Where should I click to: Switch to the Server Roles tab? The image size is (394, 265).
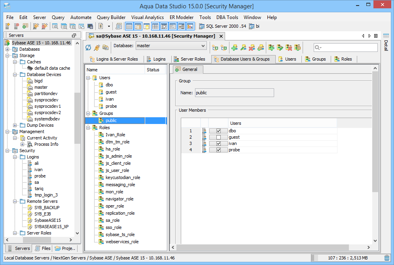click(189, 59)
